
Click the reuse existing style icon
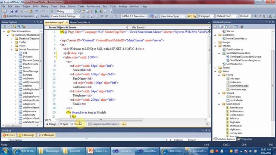(194, 16)
